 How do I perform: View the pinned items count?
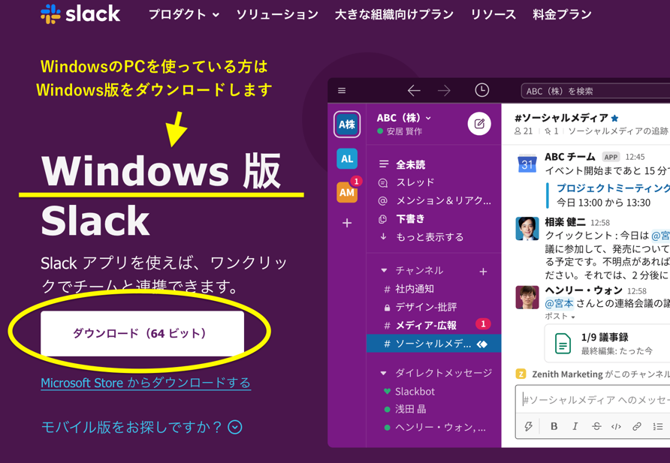tap(551, 131)
